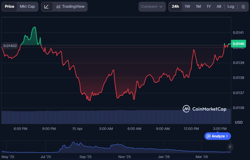
Task: Select the Price view toggle
Action: click(x=10, y=7)
